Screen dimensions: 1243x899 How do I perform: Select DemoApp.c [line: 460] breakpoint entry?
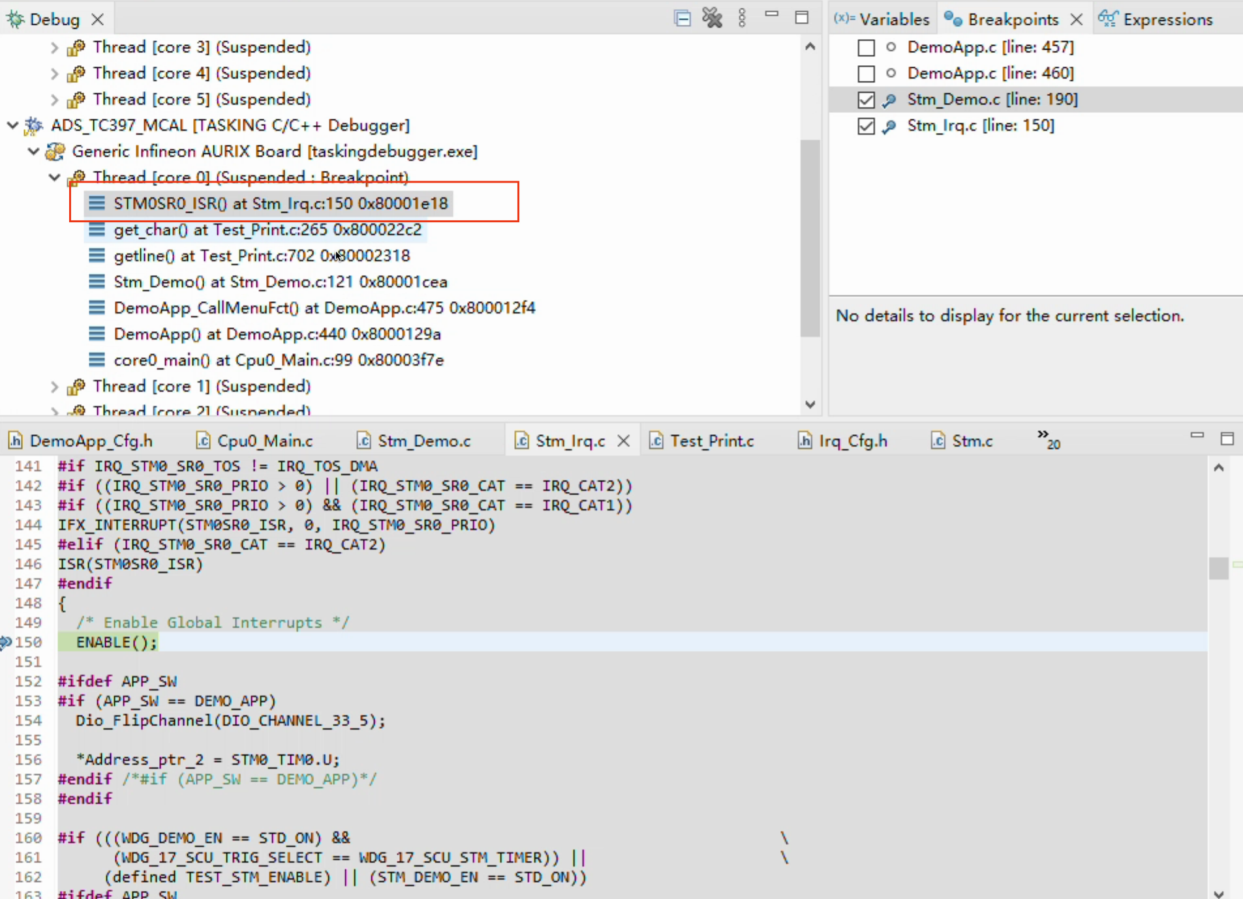coord(990,73)
